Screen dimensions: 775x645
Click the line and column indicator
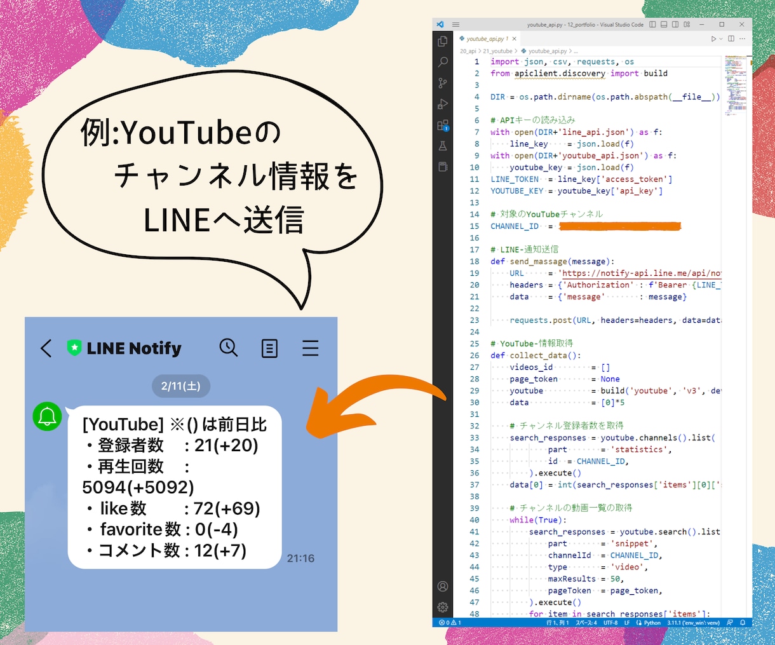558,623
